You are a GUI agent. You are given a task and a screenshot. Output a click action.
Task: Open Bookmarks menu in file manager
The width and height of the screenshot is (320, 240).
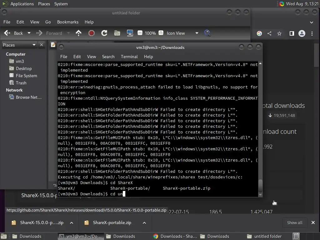tap(68, 22)
